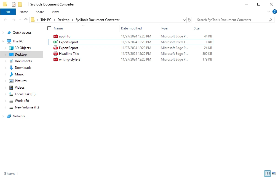Open the File menu tab
This screenshot has width=278, height=177.
click(x=8, y=12)
